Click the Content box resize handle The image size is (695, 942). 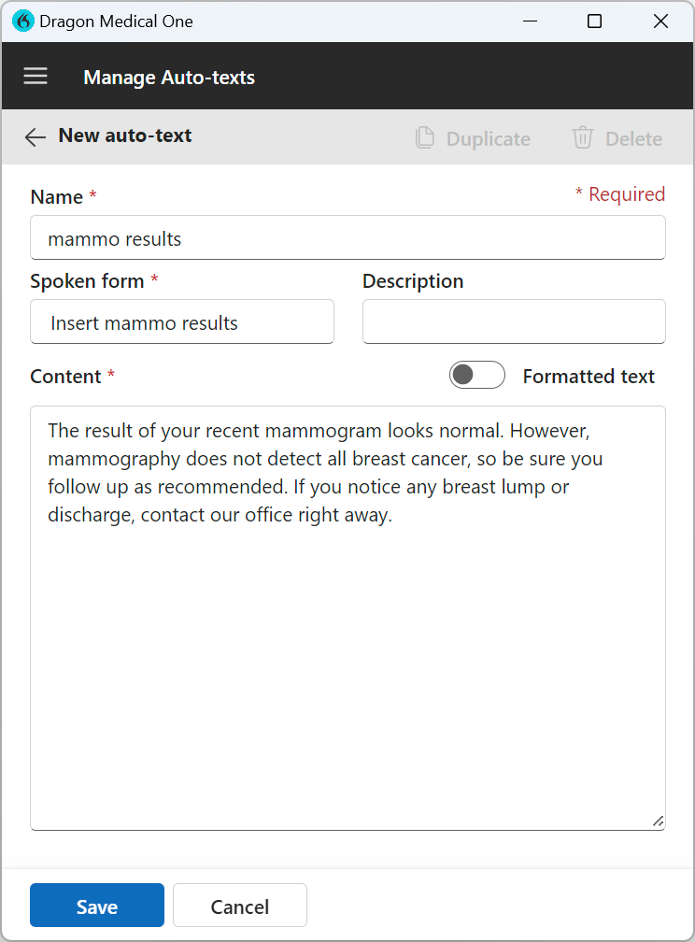point(658,822)
